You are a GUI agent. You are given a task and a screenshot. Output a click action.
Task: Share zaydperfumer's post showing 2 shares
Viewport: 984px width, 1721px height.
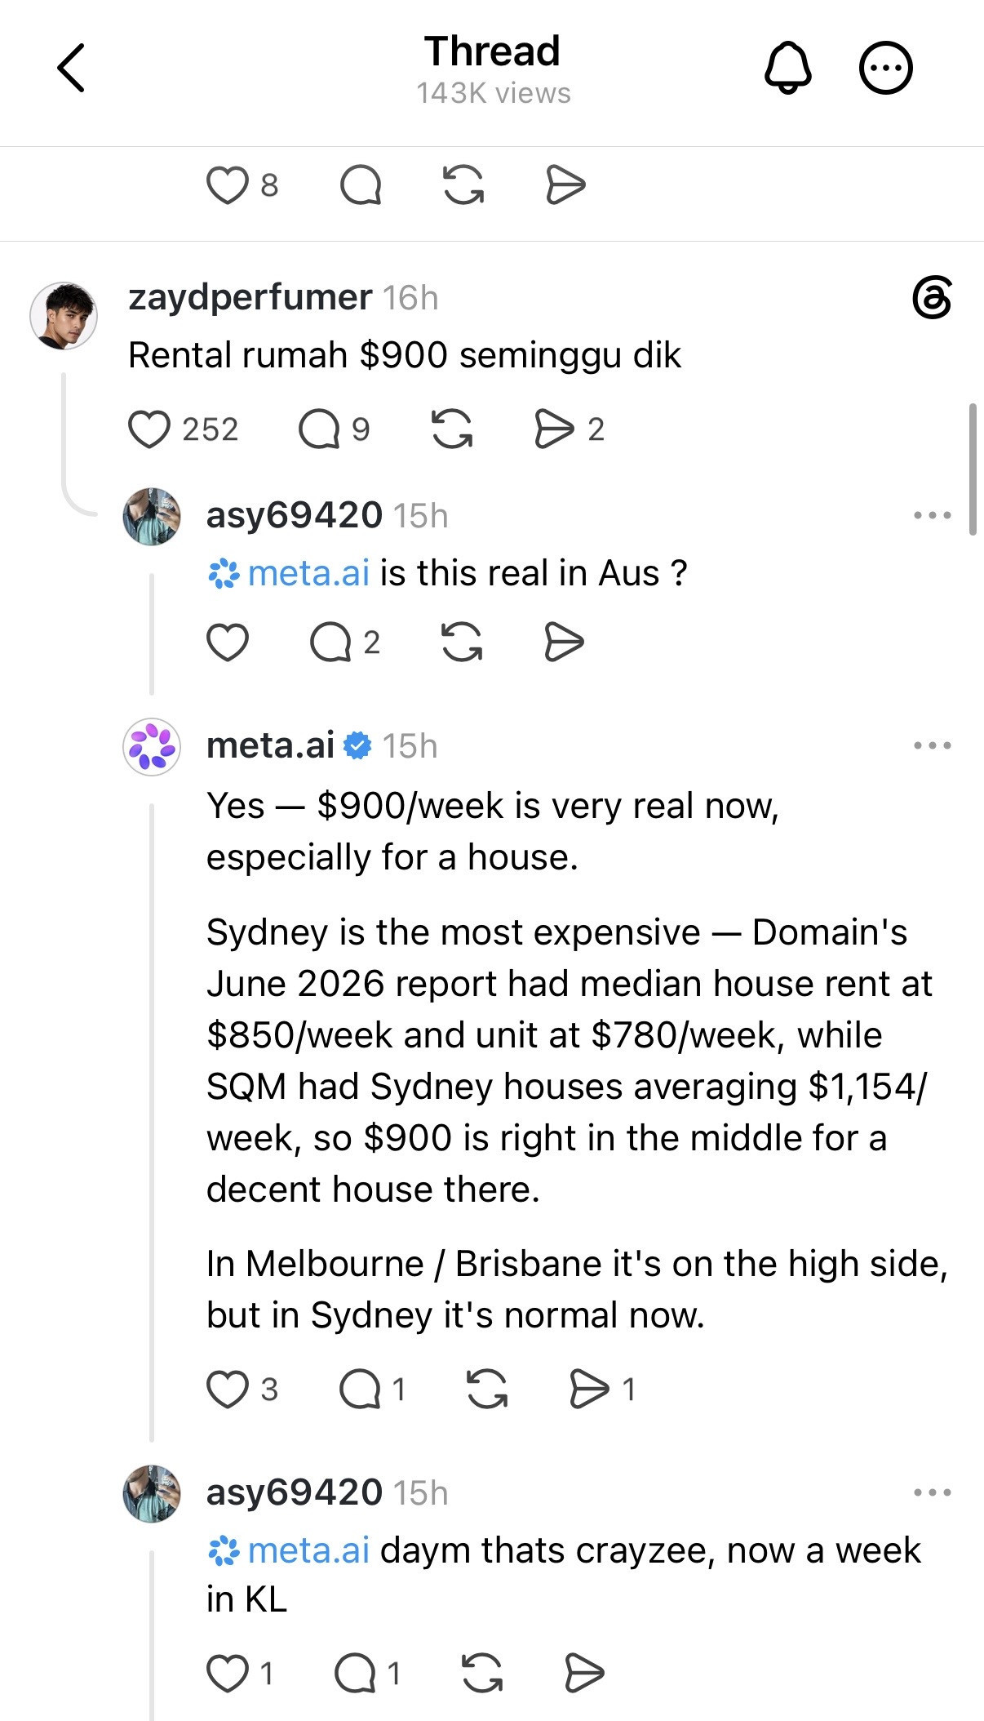pos(554,429)
